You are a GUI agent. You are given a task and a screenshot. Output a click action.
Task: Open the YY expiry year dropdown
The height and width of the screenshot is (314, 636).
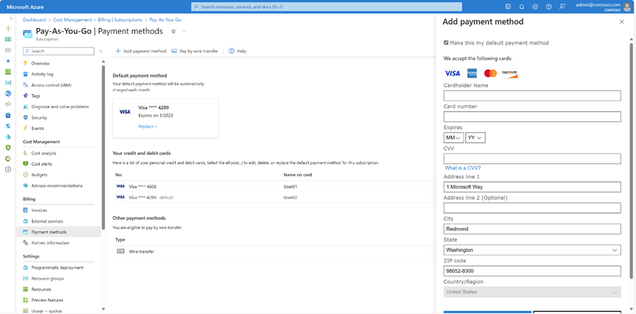(476, 138)
